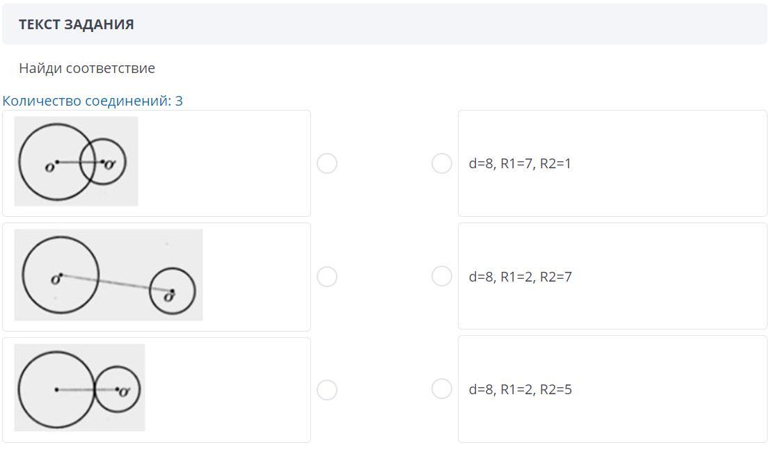Screen dimensions: 778x454
Task: Click the intersecting circles diagram image
Action: pyautogui.click(x=76, y=161)
